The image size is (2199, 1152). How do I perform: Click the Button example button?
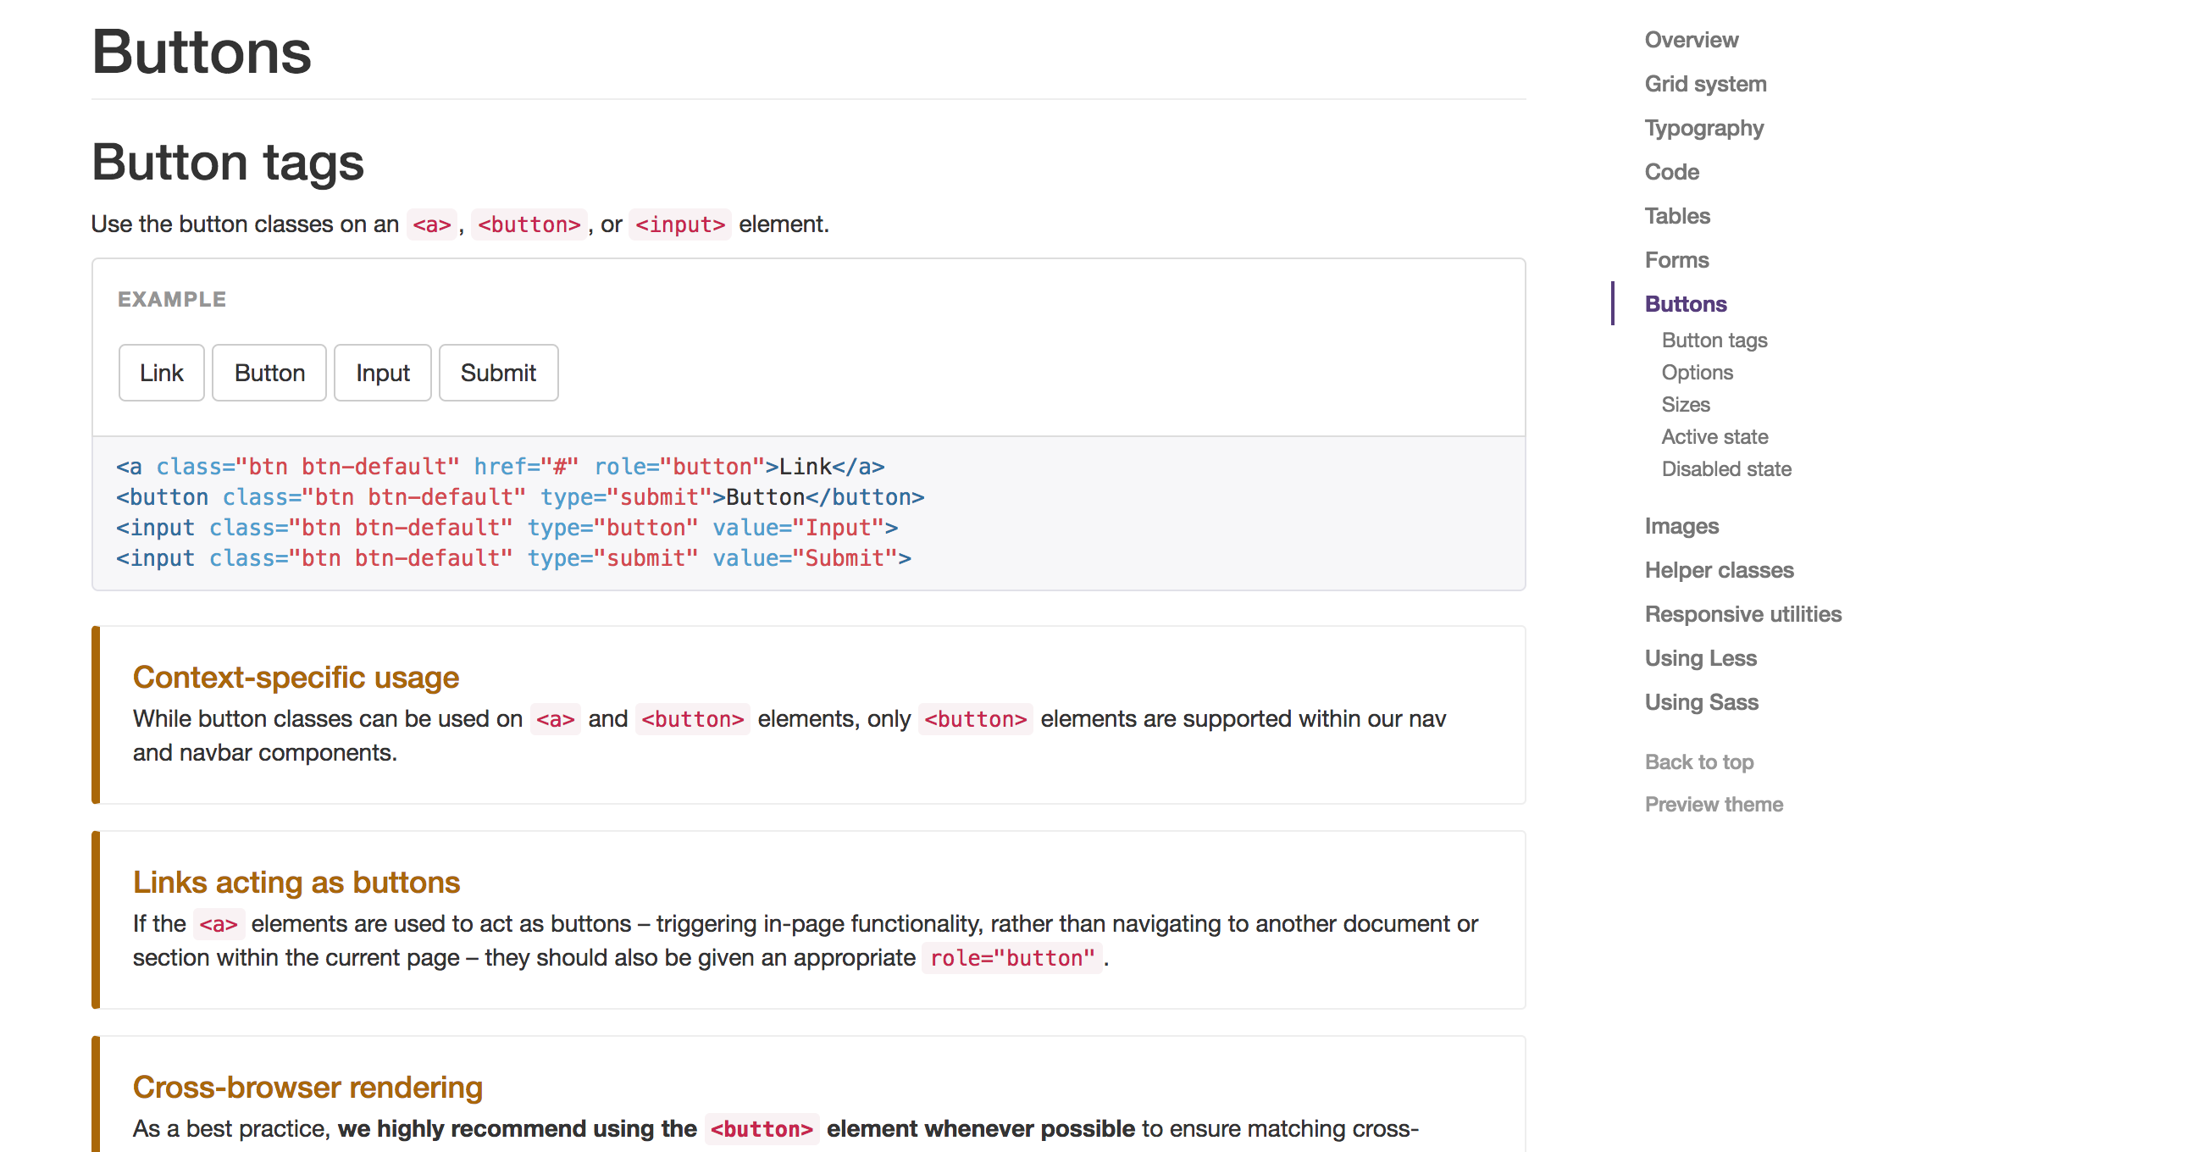pyautogui.click(x=269, y=373)
